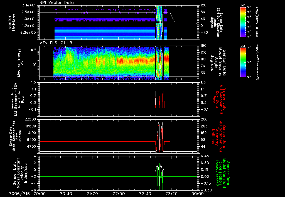Click the 20:40 time axis tick label
285x197 pixels.
coord(66,194)
